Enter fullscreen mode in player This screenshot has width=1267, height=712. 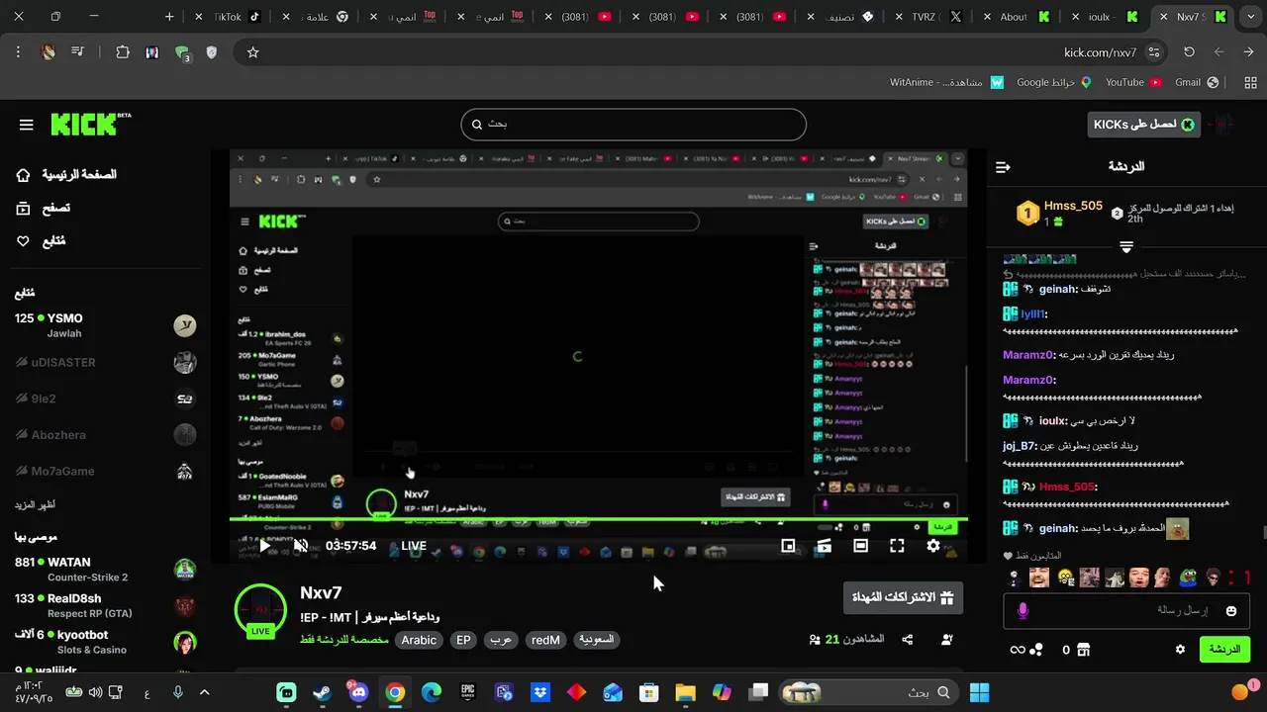897,546
